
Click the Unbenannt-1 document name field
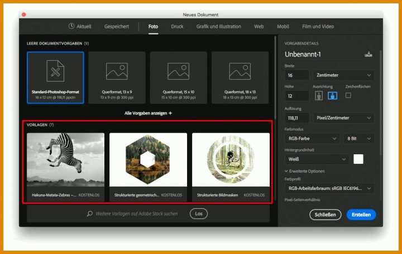tap(303, 54)
